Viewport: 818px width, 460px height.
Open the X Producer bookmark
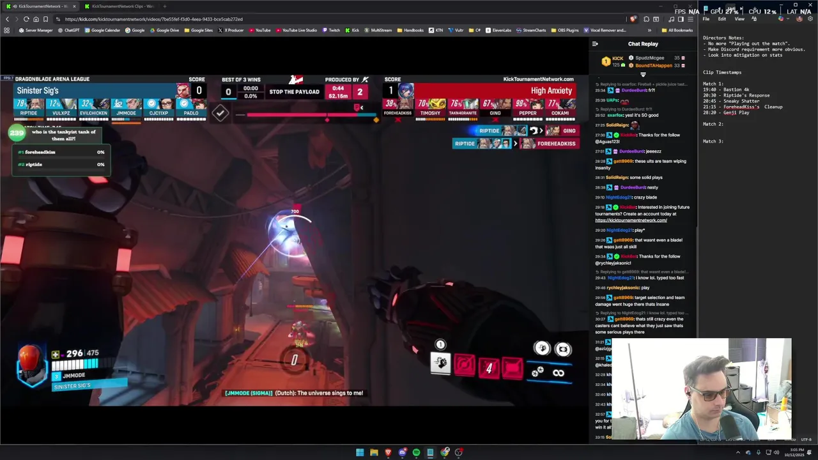pos(231,30)
